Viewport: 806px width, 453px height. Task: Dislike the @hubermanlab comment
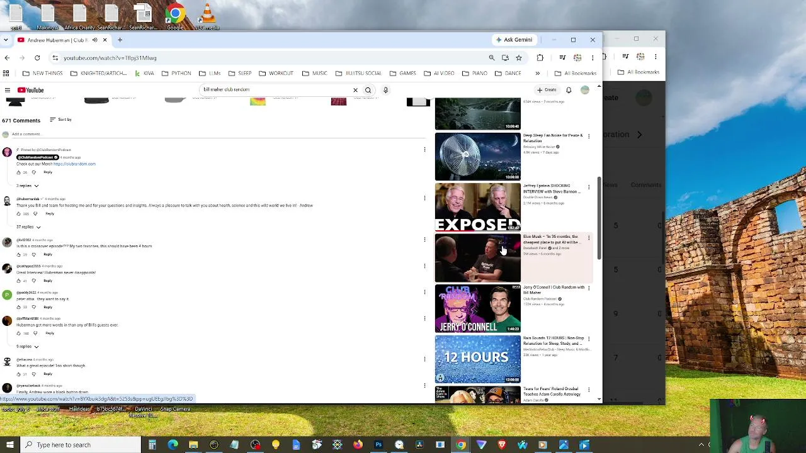(36, 214)
